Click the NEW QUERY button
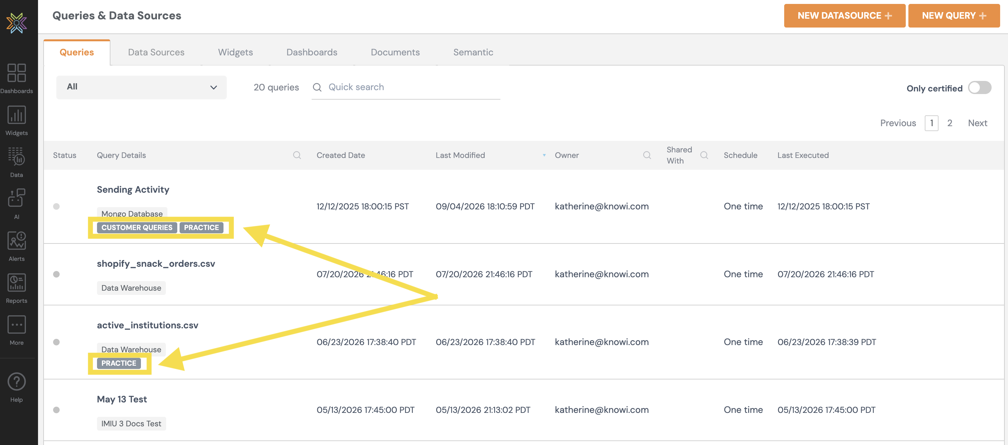The width and height of the screenshot is (1008, 445). (954, 16)
